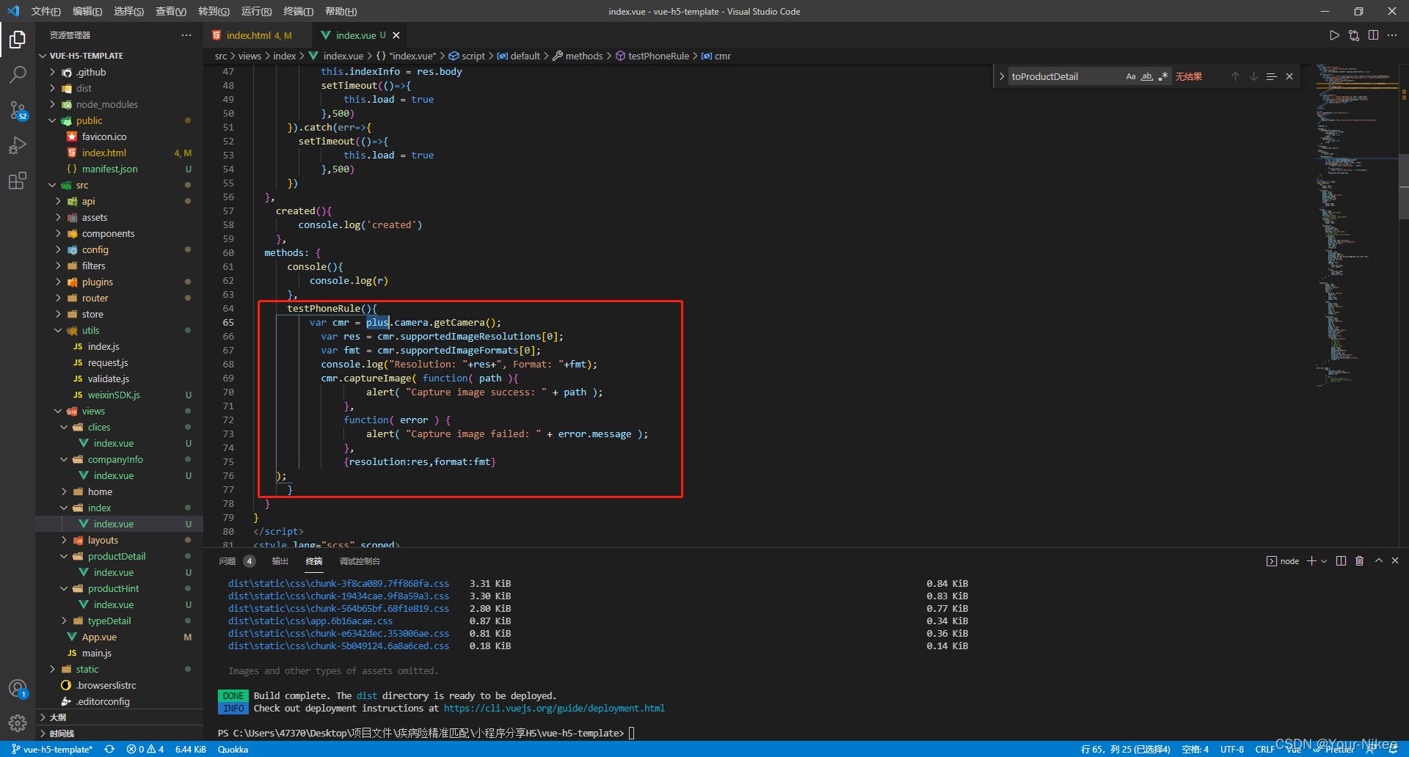Click the notifications bell in status bar
Image resolution: width=1409 pixels, height=757 pixels.
click(x=1393, y=749)
